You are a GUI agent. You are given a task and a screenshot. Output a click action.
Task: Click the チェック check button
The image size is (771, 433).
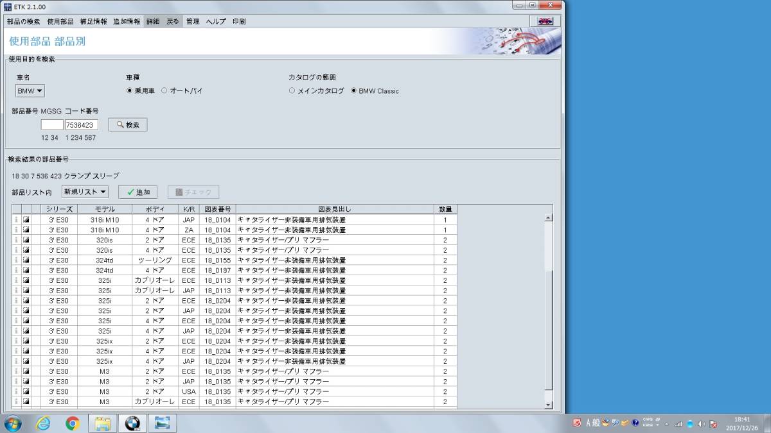click(x=193, y=192)
